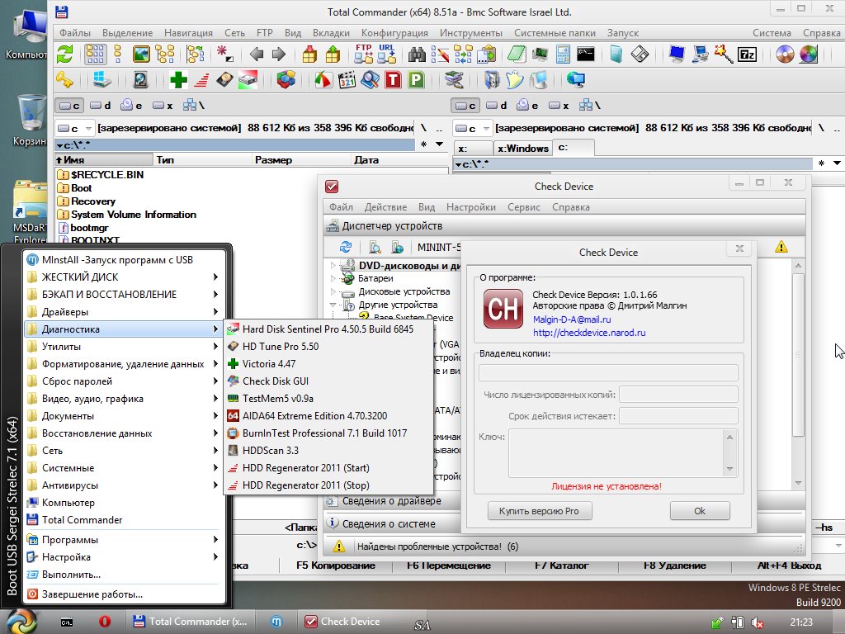Image resolution: width=845 pixels, height=634 pixels.
Task: Expand the Батареи device tree node
Action: (333, 278)
